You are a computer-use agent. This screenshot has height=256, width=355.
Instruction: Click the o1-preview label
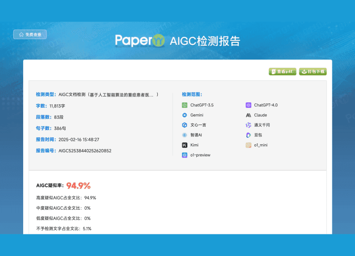[x=200, y=155]
